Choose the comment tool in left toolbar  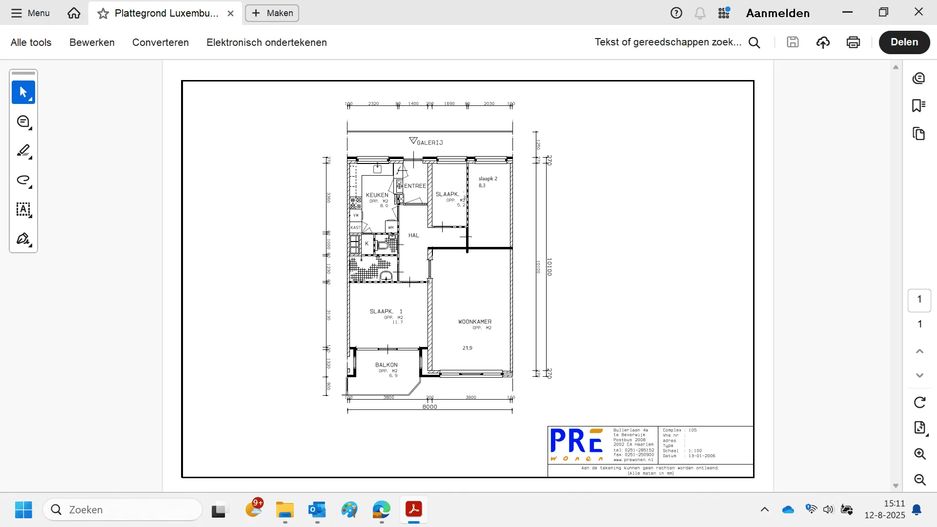coord(23,122)
